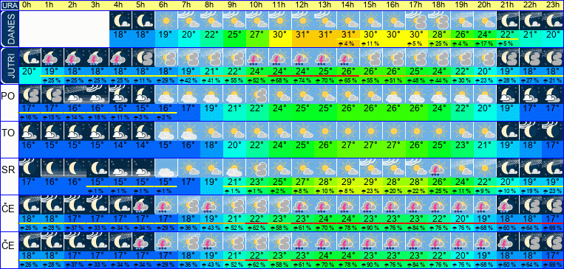
Task: Click the URA header label
Action: coord(9,5)
